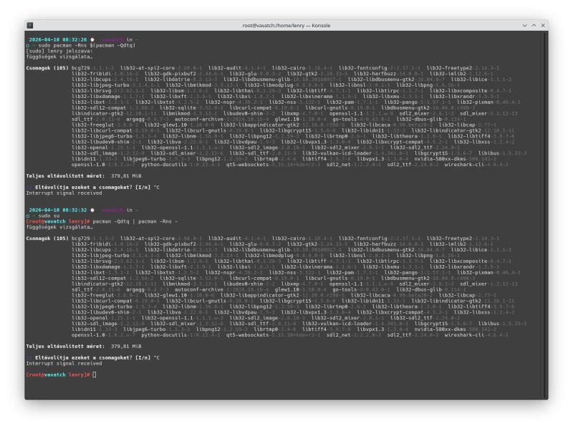Click 'Csomagok (105)' under the sudo pacman command
This screenshot has width=573, height=429.
(47, 68)
